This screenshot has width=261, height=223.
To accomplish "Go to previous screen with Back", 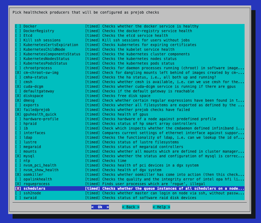I will coord(130,207).
